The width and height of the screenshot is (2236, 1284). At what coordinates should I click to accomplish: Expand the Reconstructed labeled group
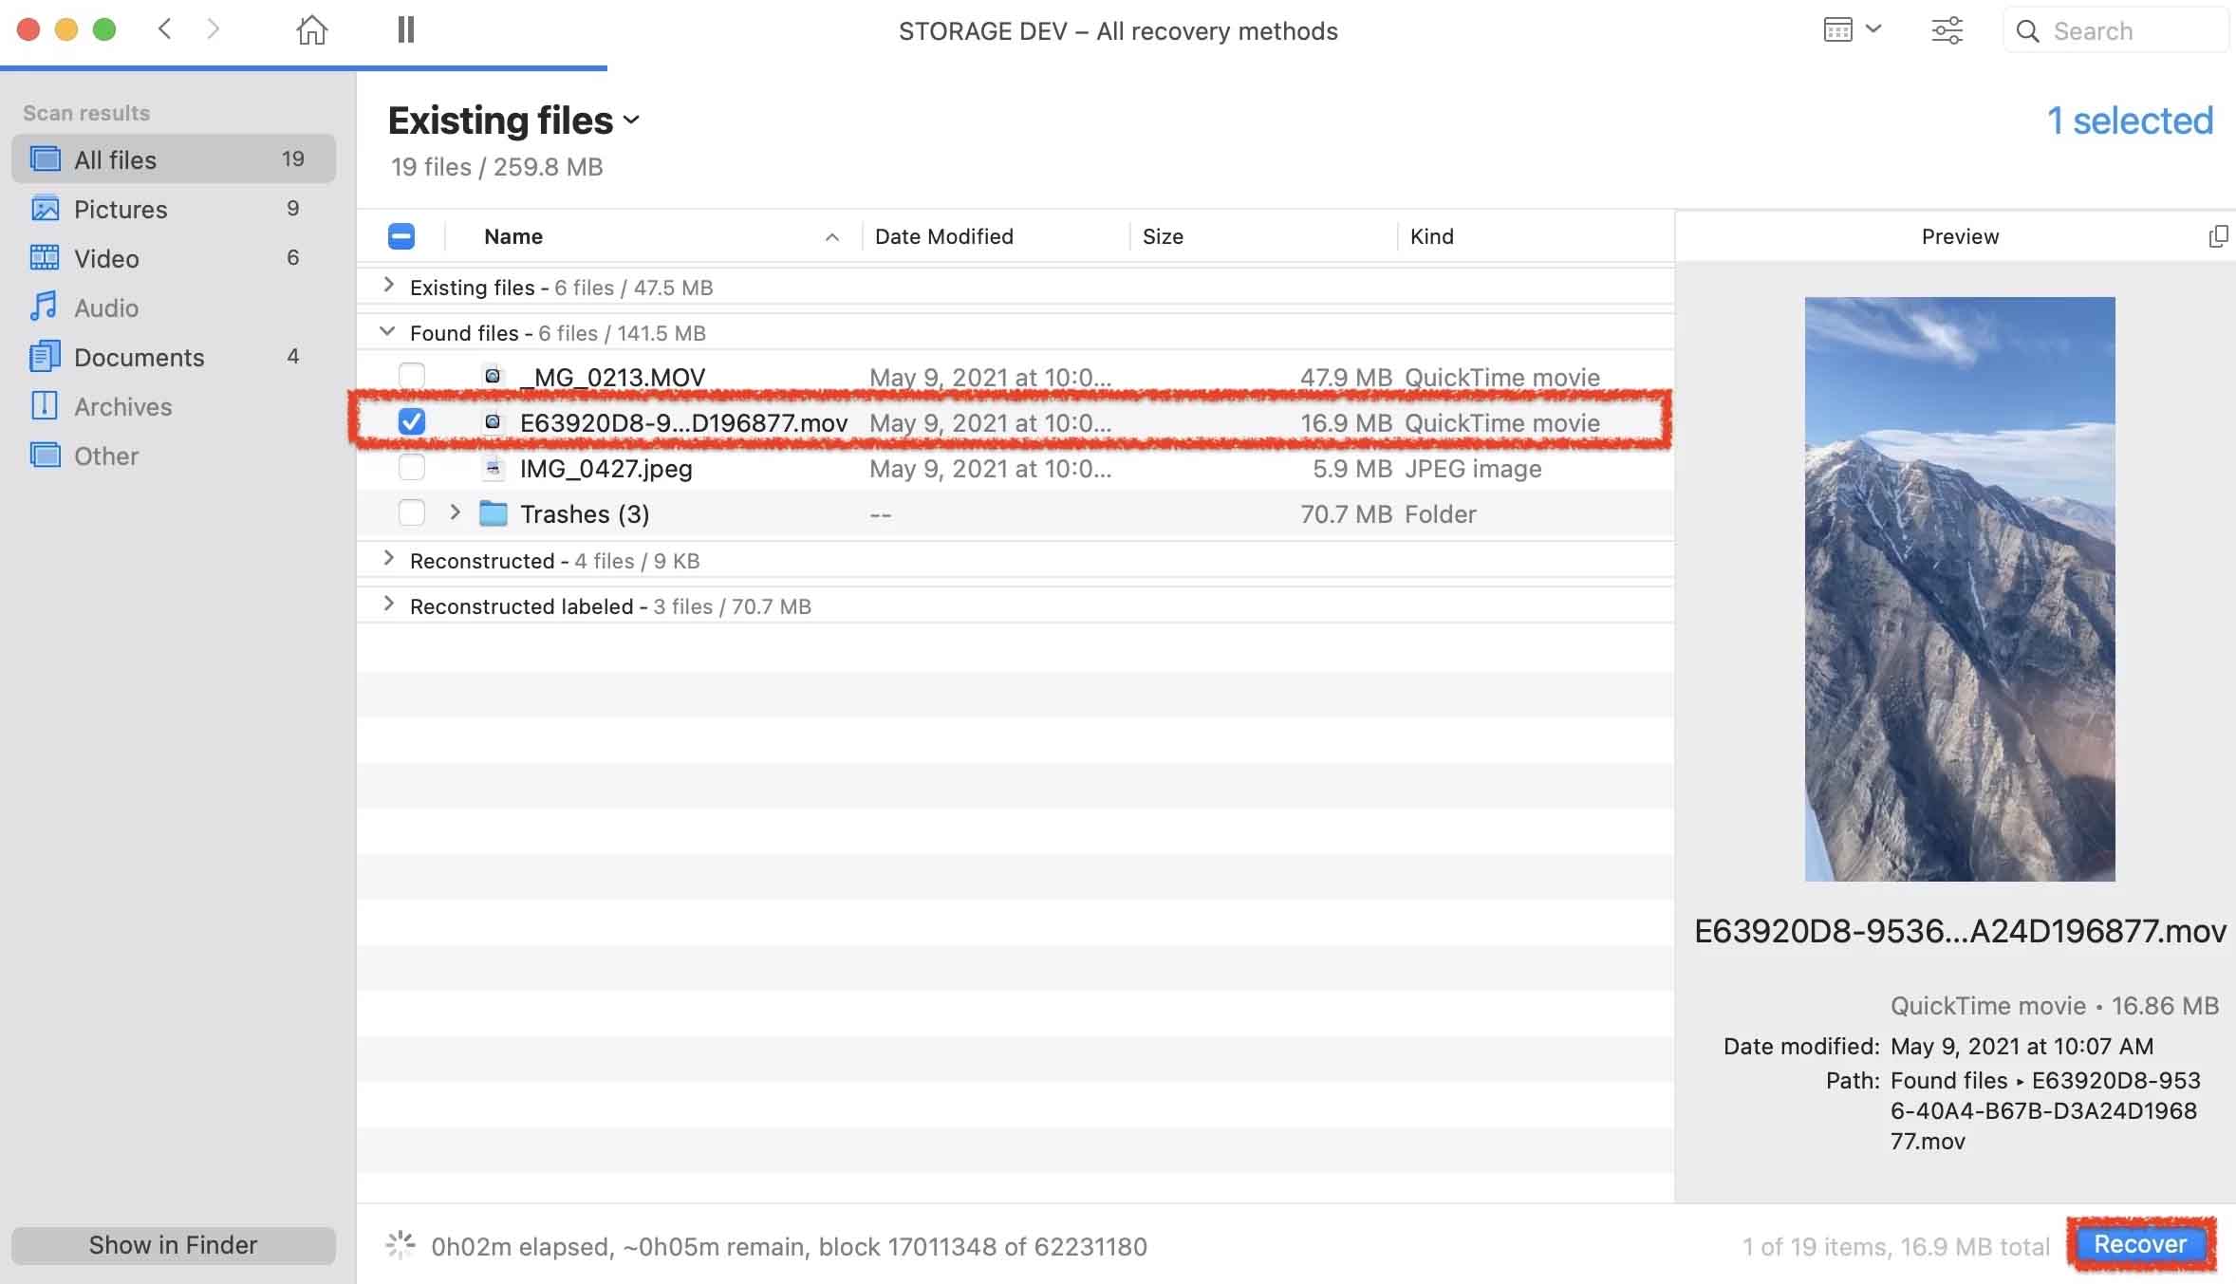click(388, 605)
